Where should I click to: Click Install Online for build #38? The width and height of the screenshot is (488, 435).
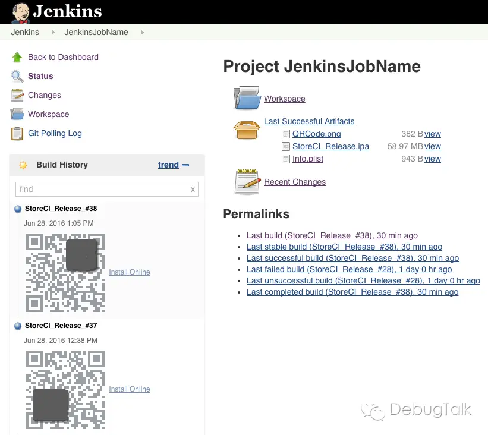(x=130, y=272)
